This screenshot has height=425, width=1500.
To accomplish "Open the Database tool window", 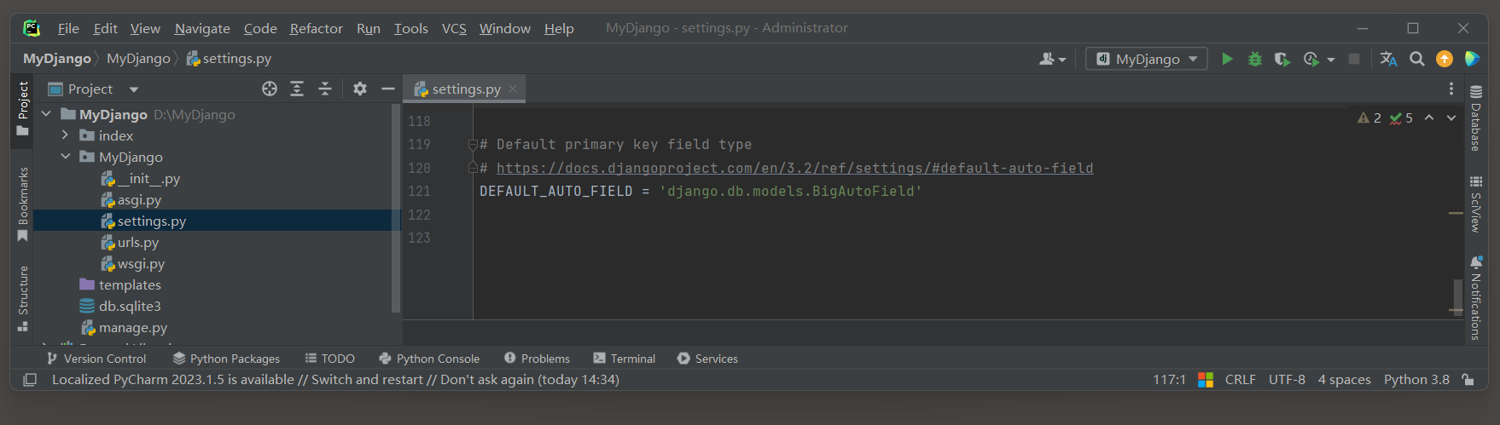I will pyautogui.click(x=1476, y=118).
